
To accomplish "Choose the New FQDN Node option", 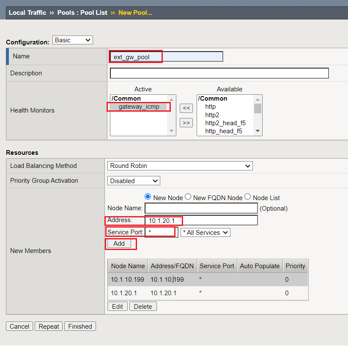I will [x=188, y=197].
